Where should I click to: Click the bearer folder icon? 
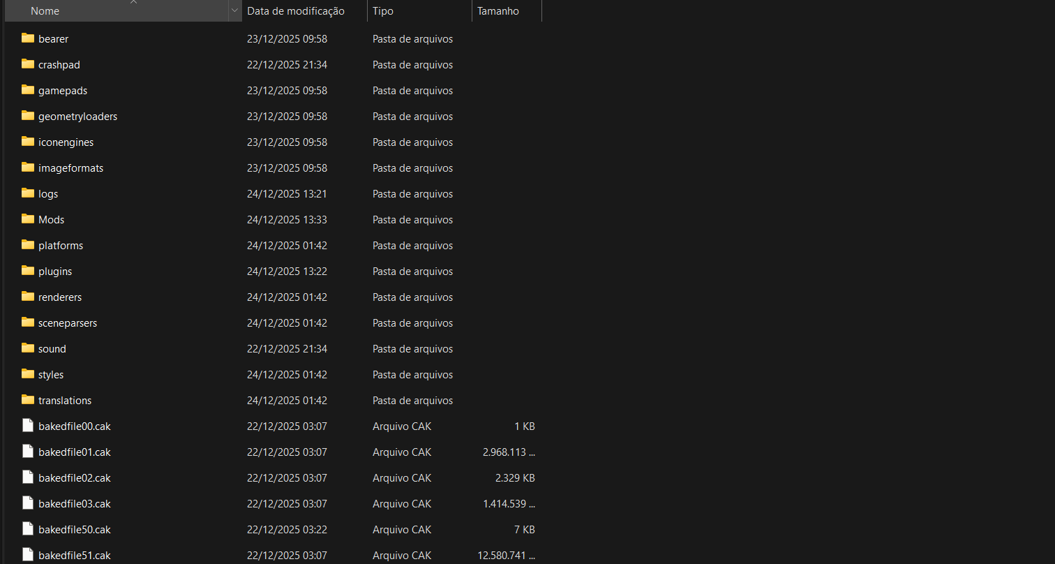(28, 38)
